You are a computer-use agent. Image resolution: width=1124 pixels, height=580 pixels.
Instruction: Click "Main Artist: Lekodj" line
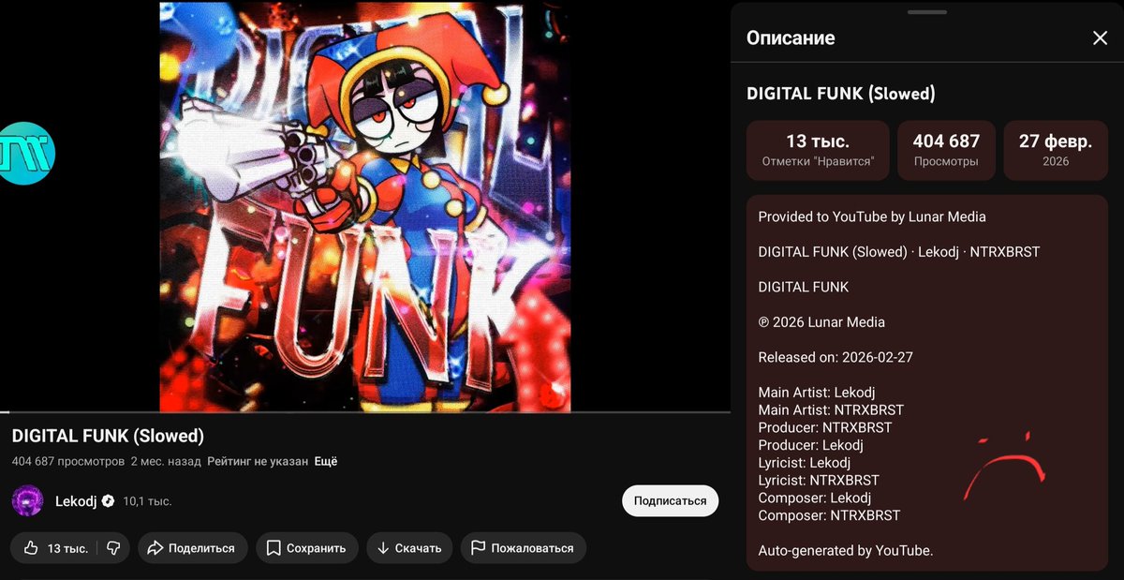coord(817,393)
